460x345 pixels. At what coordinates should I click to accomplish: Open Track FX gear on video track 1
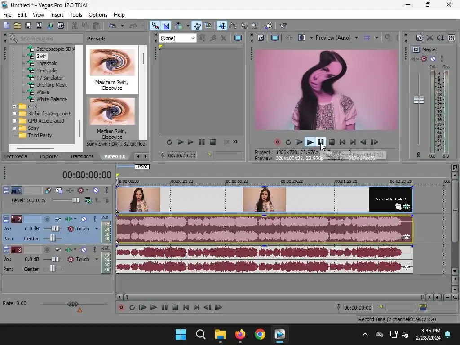click(x=80, y=190)
